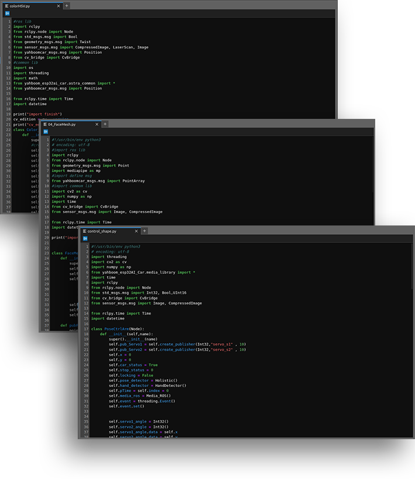Close the control_shape.py tab

[x=136, y=231]
